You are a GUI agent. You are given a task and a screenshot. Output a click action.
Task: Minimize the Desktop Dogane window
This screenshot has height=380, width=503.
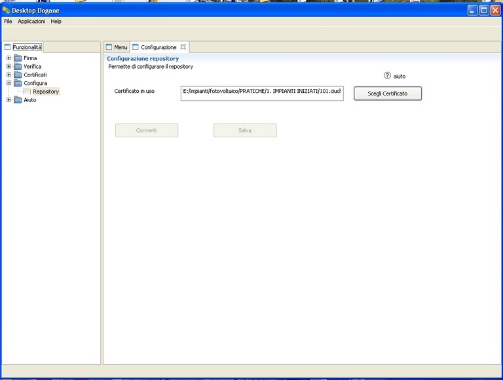(472, 10)
